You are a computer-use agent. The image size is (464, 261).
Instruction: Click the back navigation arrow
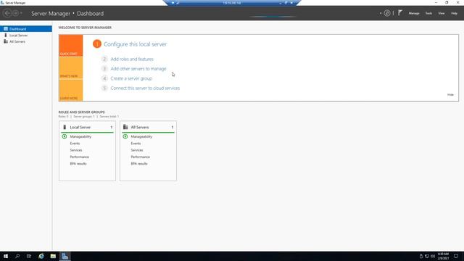[x=7, y=13]
